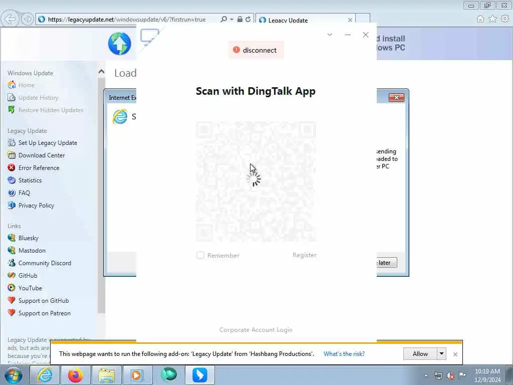Open Restore Hidden Updates

pos(51,110)
